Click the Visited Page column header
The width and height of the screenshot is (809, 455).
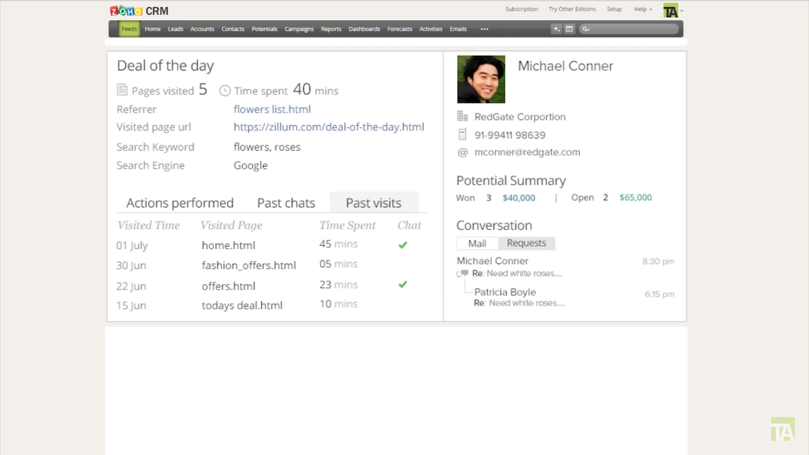click(231, 225)
